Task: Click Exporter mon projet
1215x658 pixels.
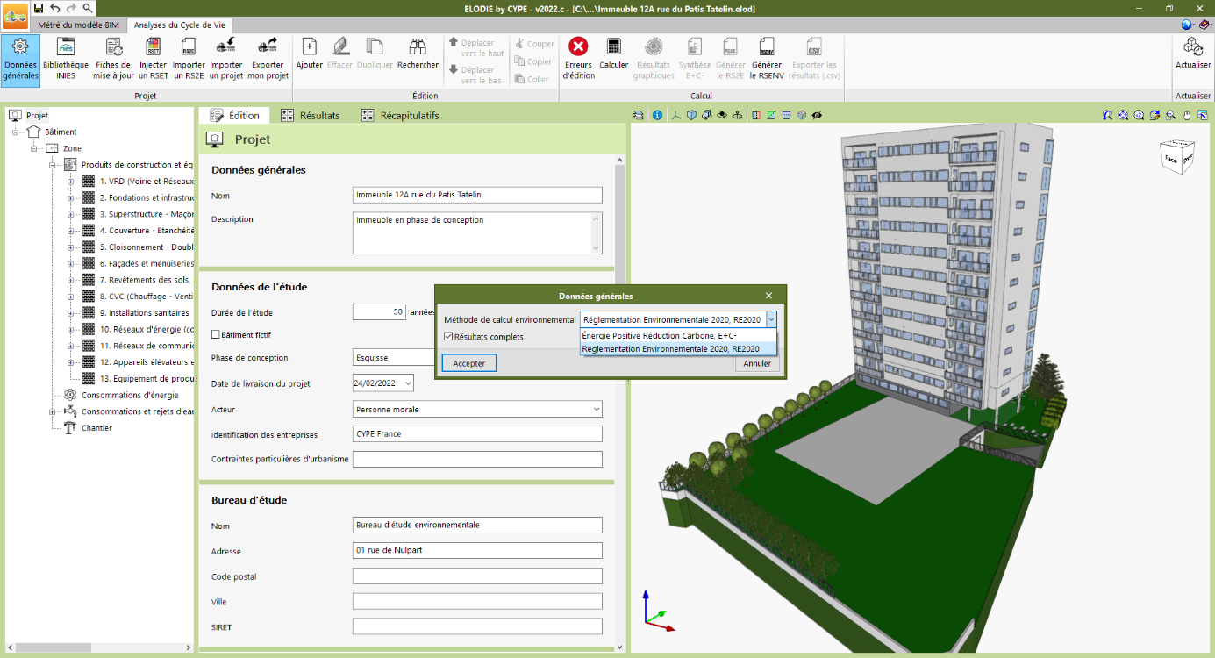Action: (269, 60)
